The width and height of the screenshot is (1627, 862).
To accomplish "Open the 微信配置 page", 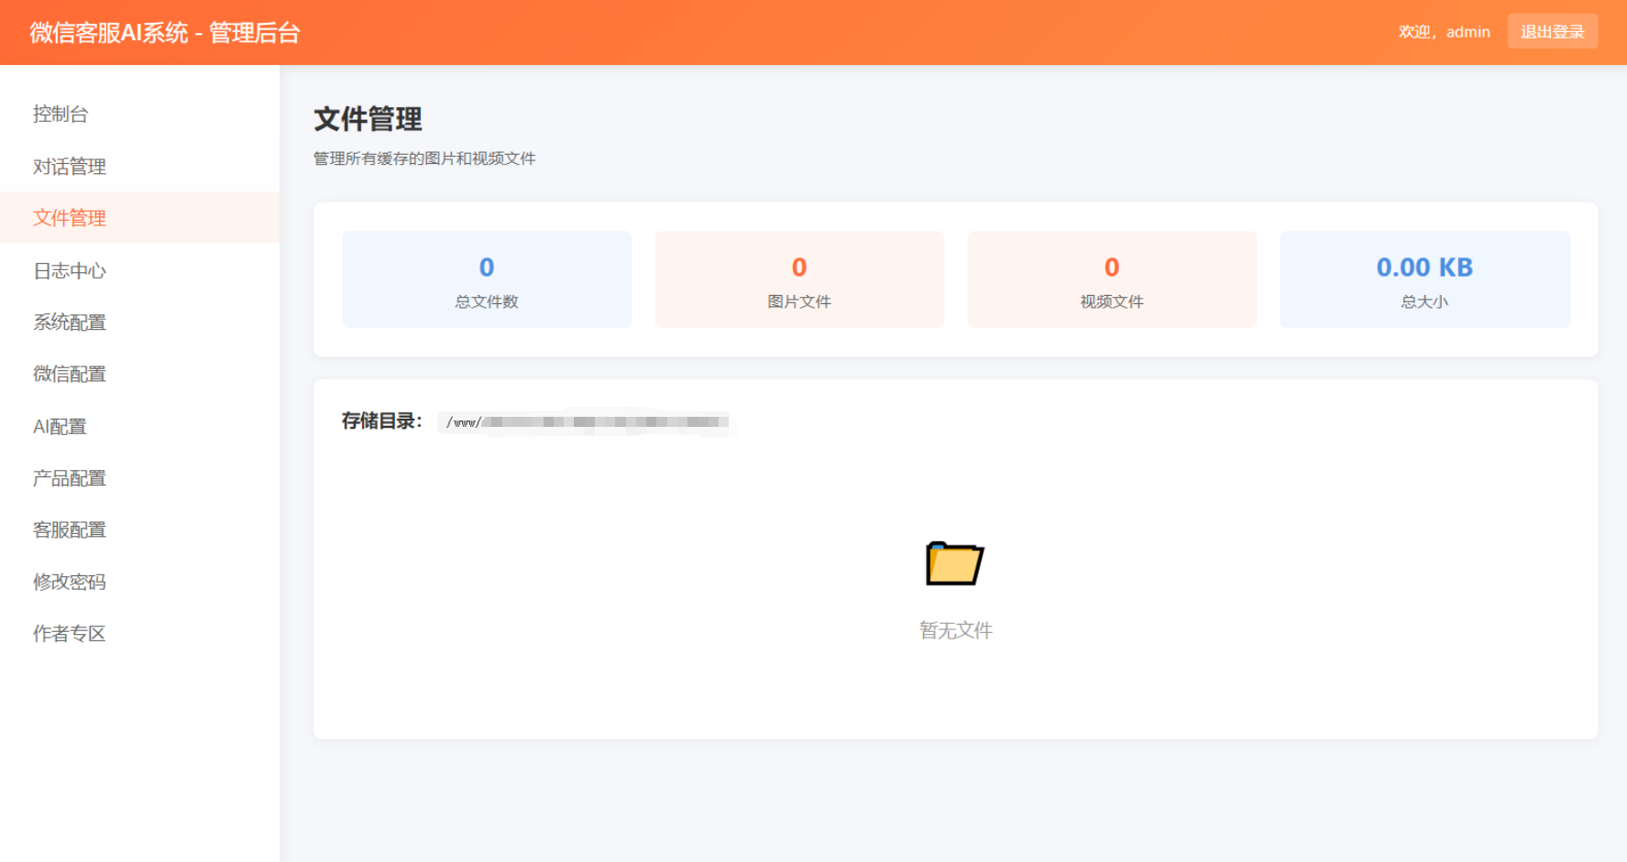I will coord(70,374).
